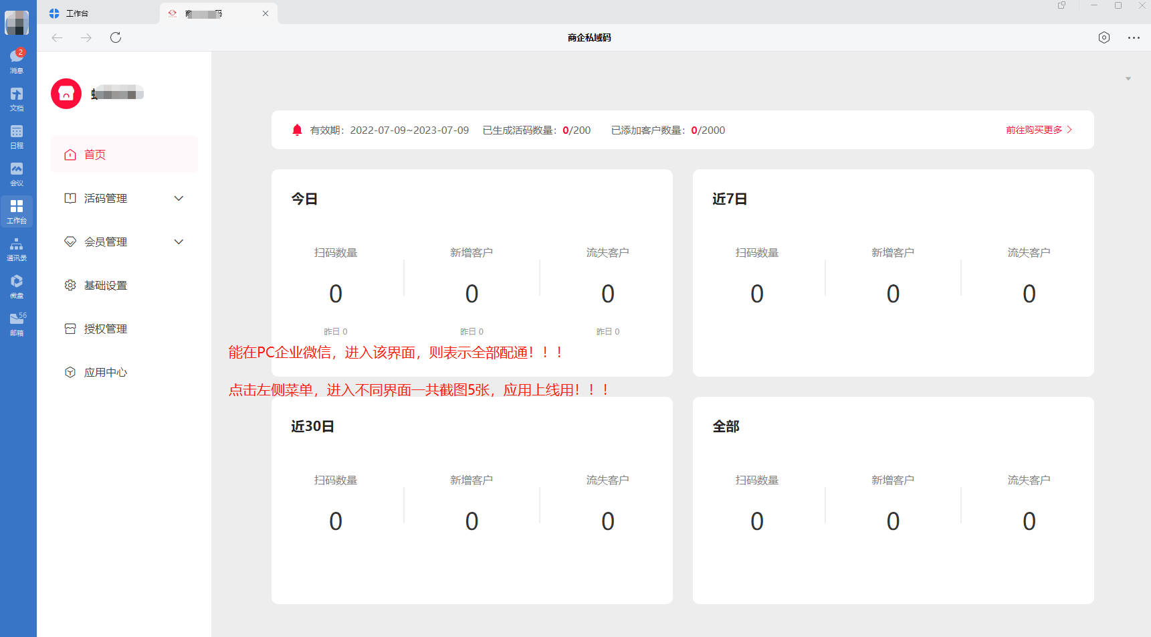Open 授权管理 menu item
This screenshot has height=637, width=1151.
point(105,329)
